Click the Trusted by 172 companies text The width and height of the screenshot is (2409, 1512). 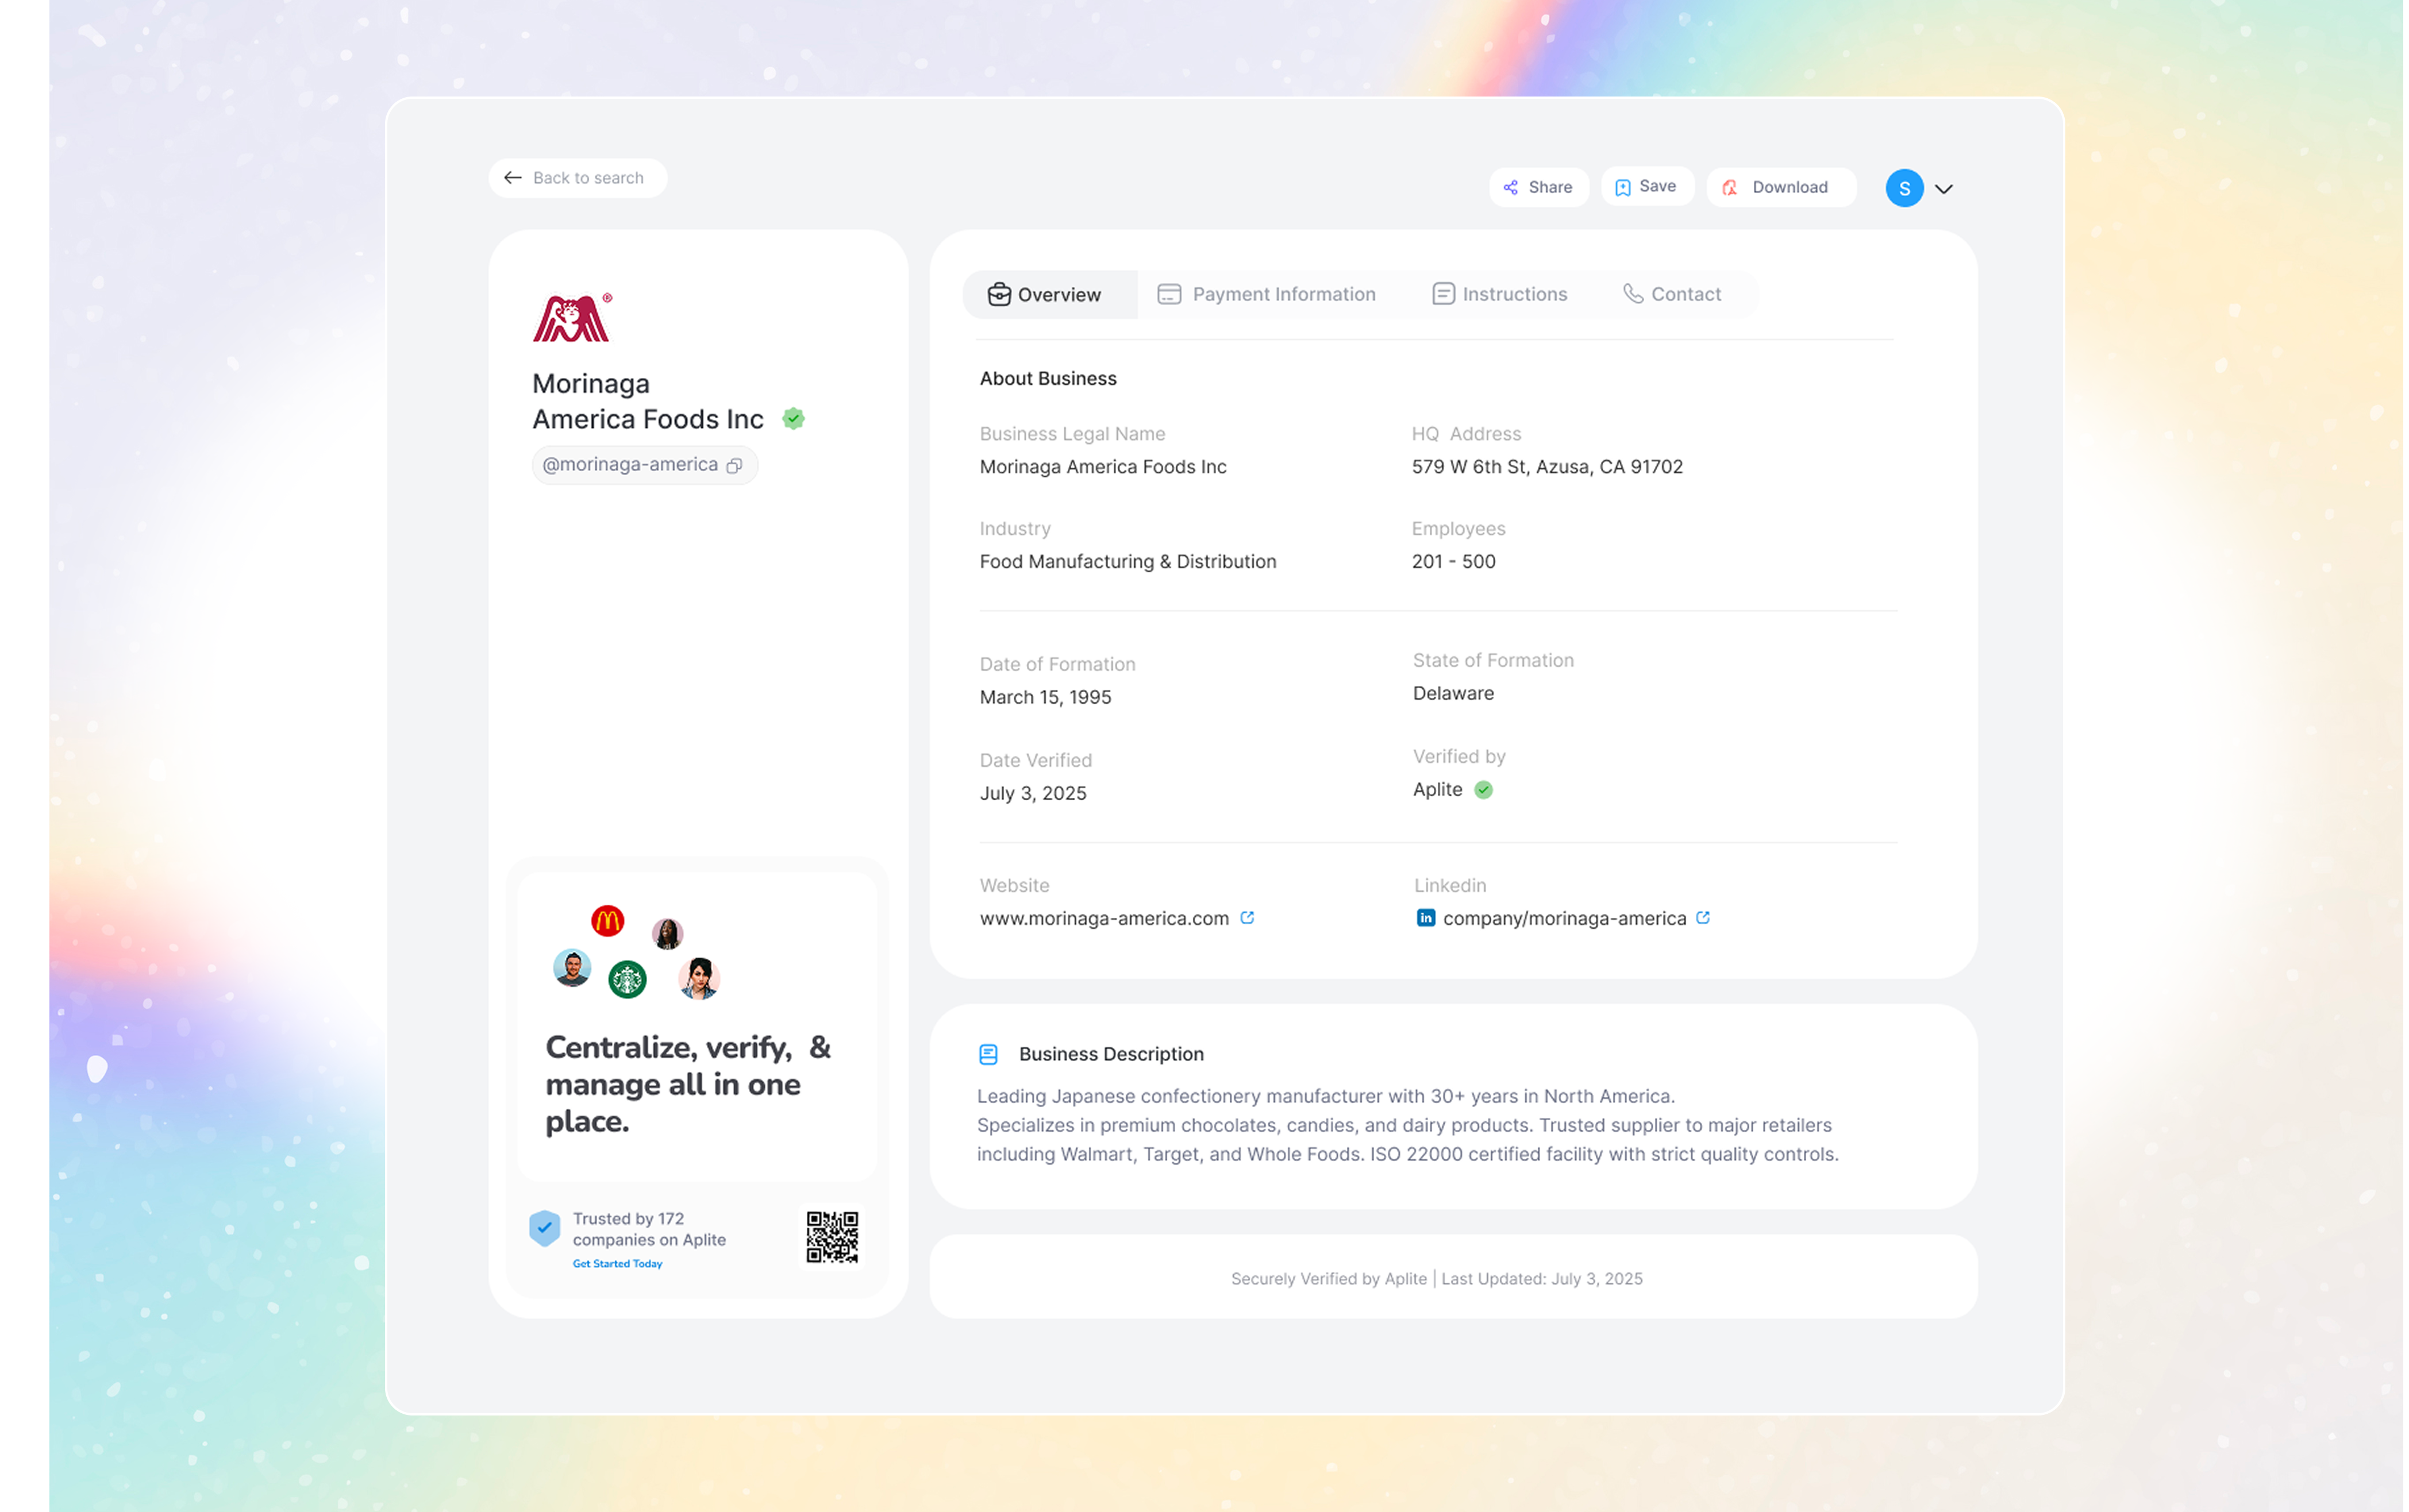pyautogui.click(x=649, y=1229)
